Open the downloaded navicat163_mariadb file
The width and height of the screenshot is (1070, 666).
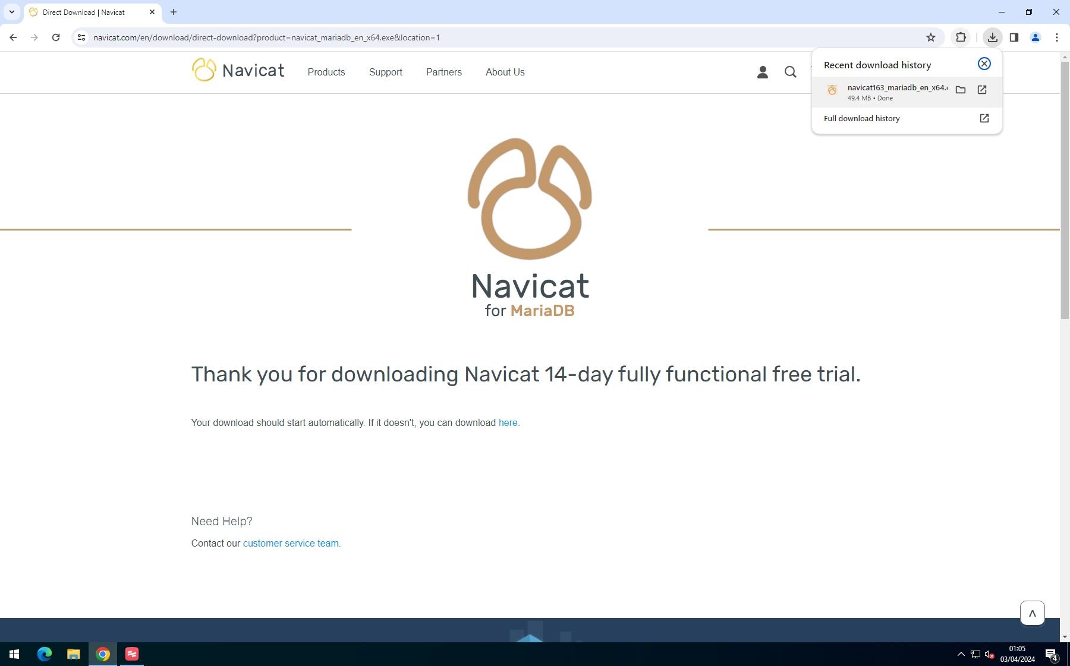click(x=982, y=90)
